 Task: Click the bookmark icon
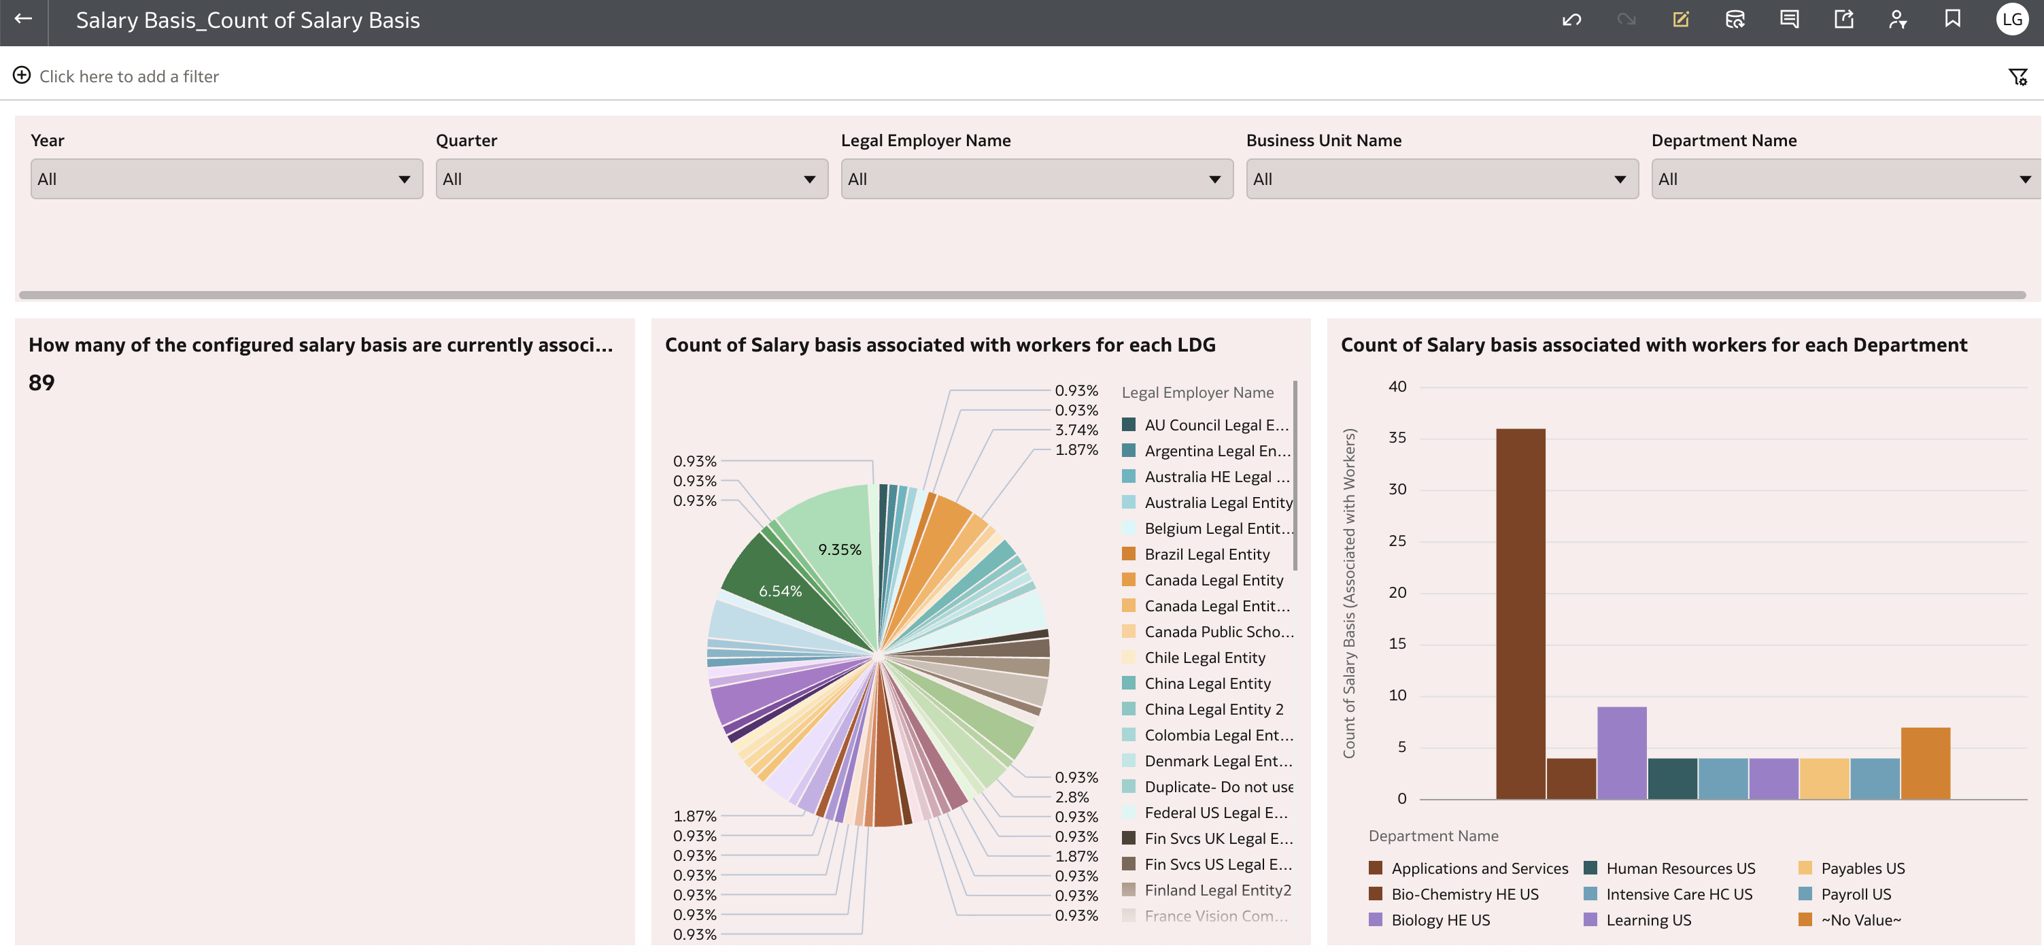click(x=1952, y=20)
